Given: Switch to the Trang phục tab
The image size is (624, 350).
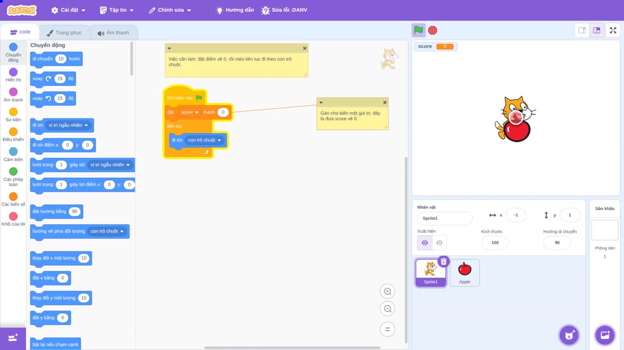Looking at the screenshot, I should pos(65,33).
